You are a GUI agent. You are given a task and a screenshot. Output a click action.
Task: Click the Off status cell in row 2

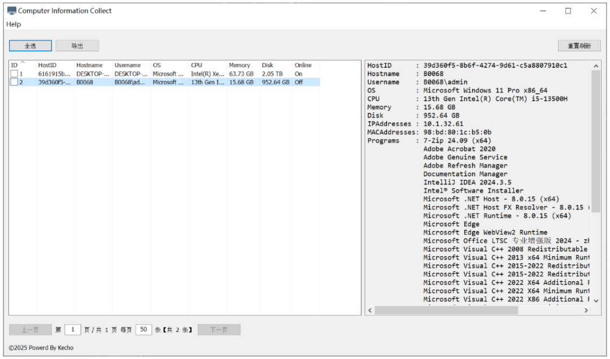click(299, 82)
